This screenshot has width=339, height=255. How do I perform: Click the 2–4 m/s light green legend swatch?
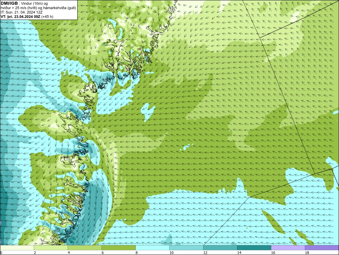[51, 248]
